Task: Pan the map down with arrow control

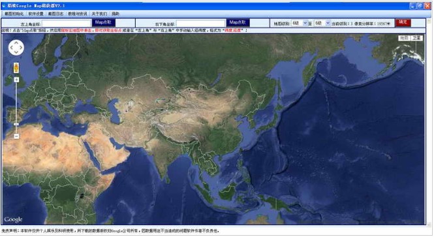Action: (x=16, y=52)
